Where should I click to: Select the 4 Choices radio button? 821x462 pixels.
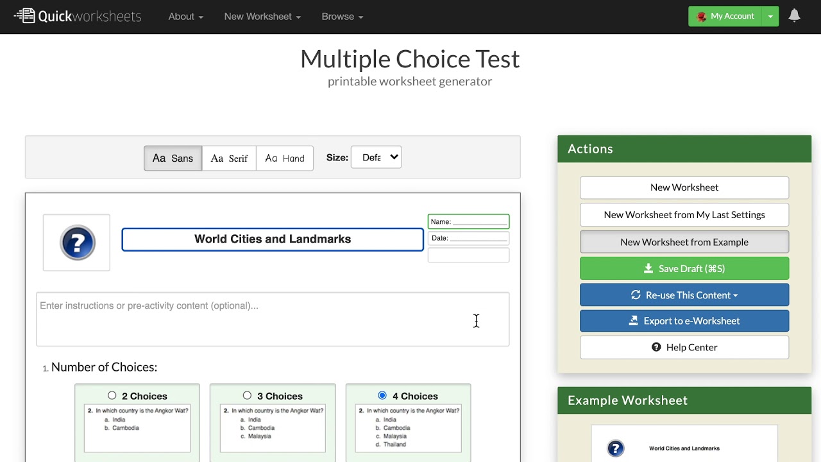382,395
